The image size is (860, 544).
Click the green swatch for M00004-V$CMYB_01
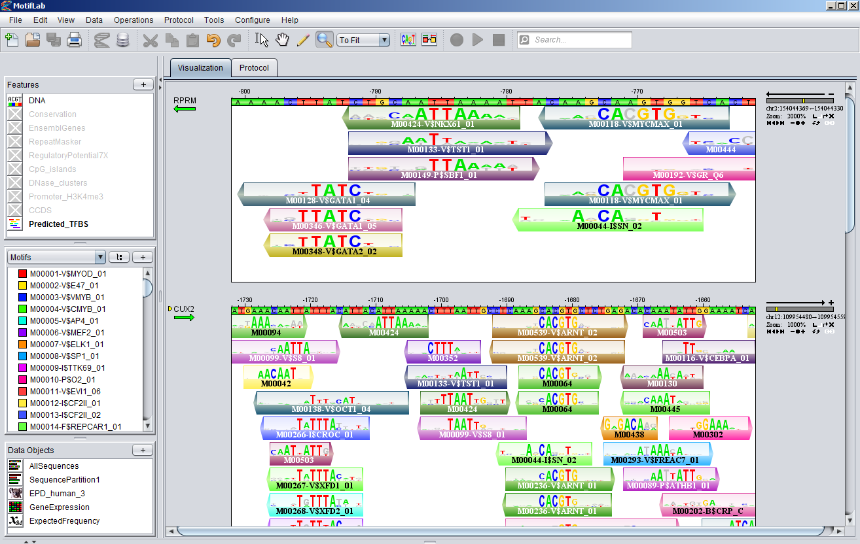[x=22, y=309]
